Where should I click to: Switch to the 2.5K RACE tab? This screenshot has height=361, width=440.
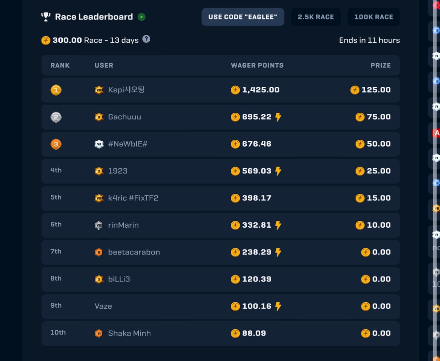coord(316,17)
